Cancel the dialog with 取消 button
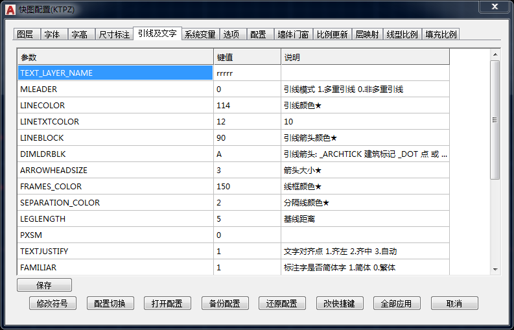The height and width of the screenshot is (330, 514). (454, 303)
